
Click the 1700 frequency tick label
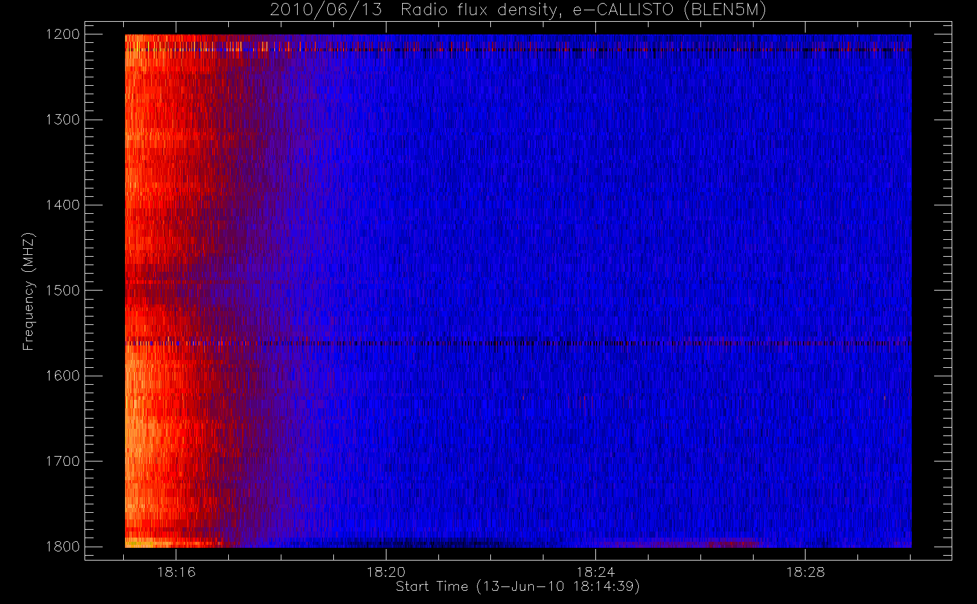click(x=63, y=461)
